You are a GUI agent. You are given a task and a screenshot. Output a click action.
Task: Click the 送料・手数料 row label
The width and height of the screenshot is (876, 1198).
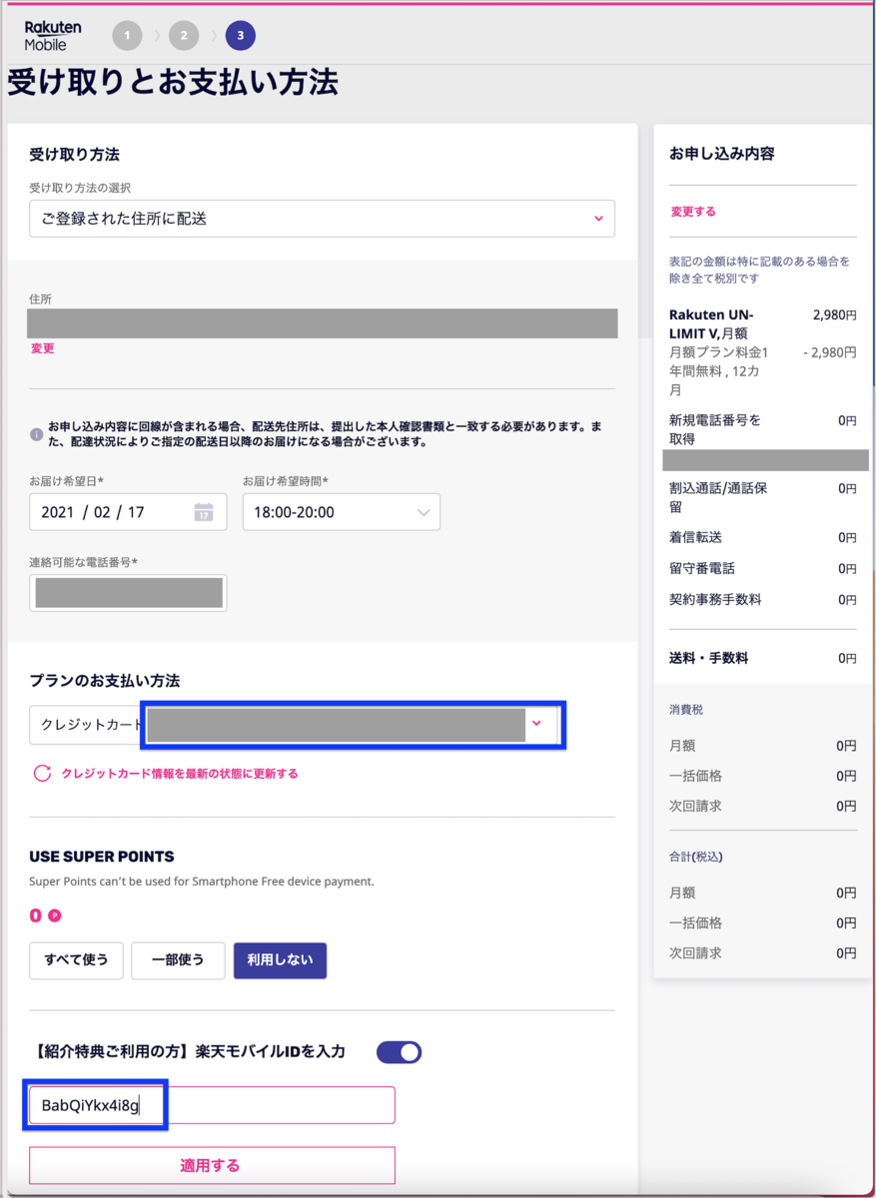coord(708,658)
